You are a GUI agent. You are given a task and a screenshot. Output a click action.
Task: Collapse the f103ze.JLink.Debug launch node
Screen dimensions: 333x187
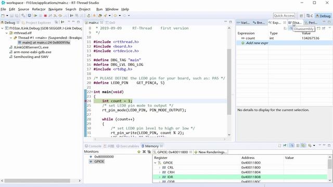2,28
